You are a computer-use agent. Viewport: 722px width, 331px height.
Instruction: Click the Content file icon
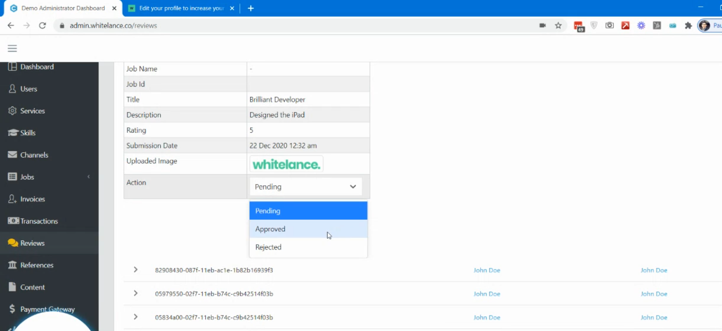coord(12,287)
